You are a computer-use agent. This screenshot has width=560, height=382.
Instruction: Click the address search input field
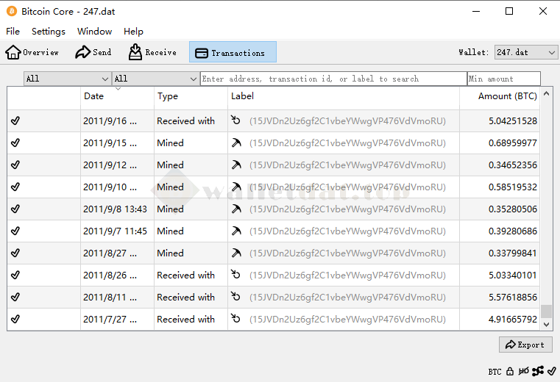333,79
